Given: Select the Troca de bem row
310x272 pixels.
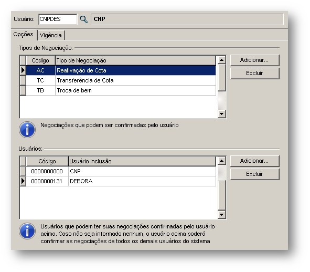Looking at the screenshot, I should coord(121,90).
